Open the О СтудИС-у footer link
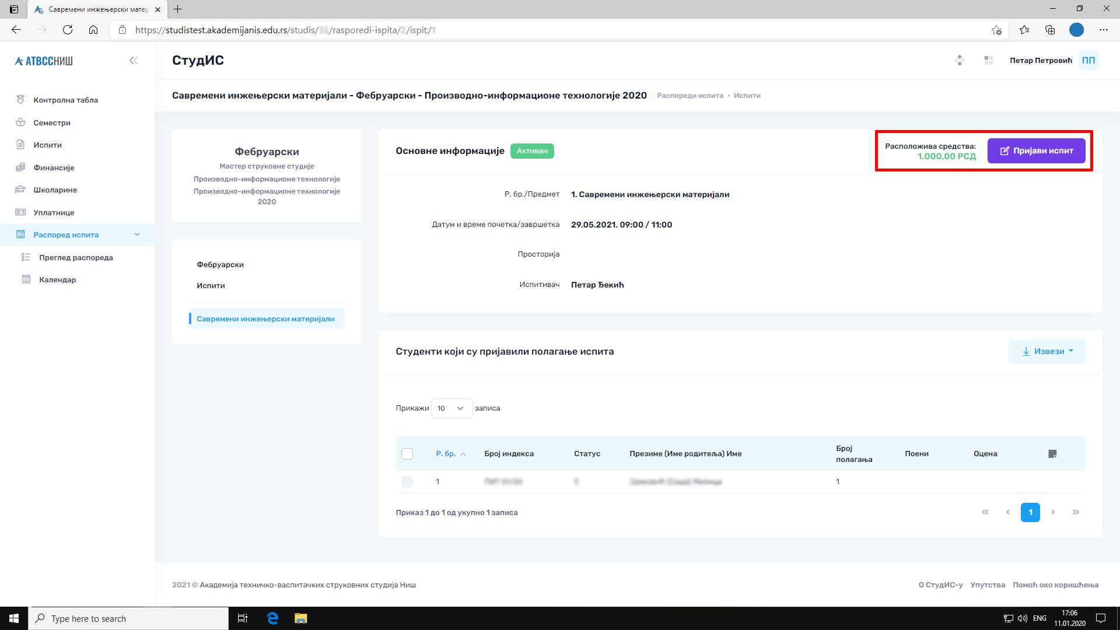 (940, 585)
